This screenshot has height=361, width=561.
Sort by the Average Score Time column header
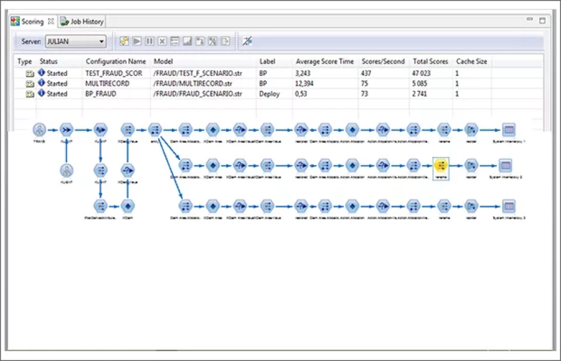(x=324, y=61)
